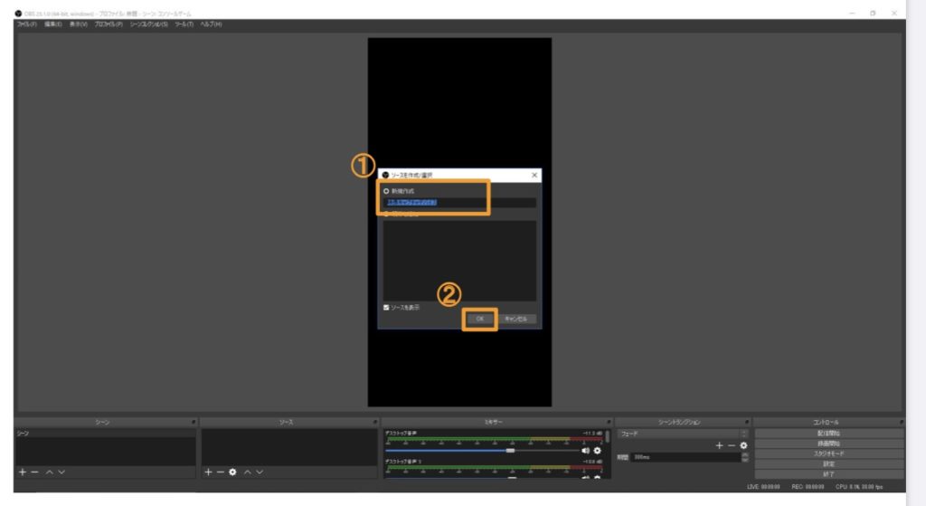Click OK in the source dialog
This screenshot has width=926, height=506.
click(480, 319)
